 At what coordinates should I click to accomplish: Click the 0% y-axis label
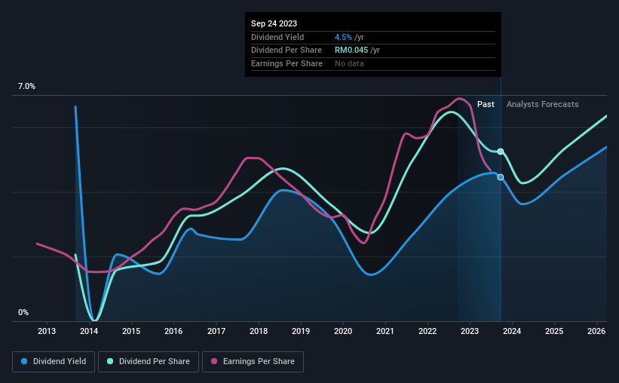click(x=23, y=312)
